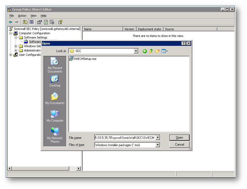Expand the User Configuration tree node
This screenshot has width=247, height=189.
(x=11, y=55)
